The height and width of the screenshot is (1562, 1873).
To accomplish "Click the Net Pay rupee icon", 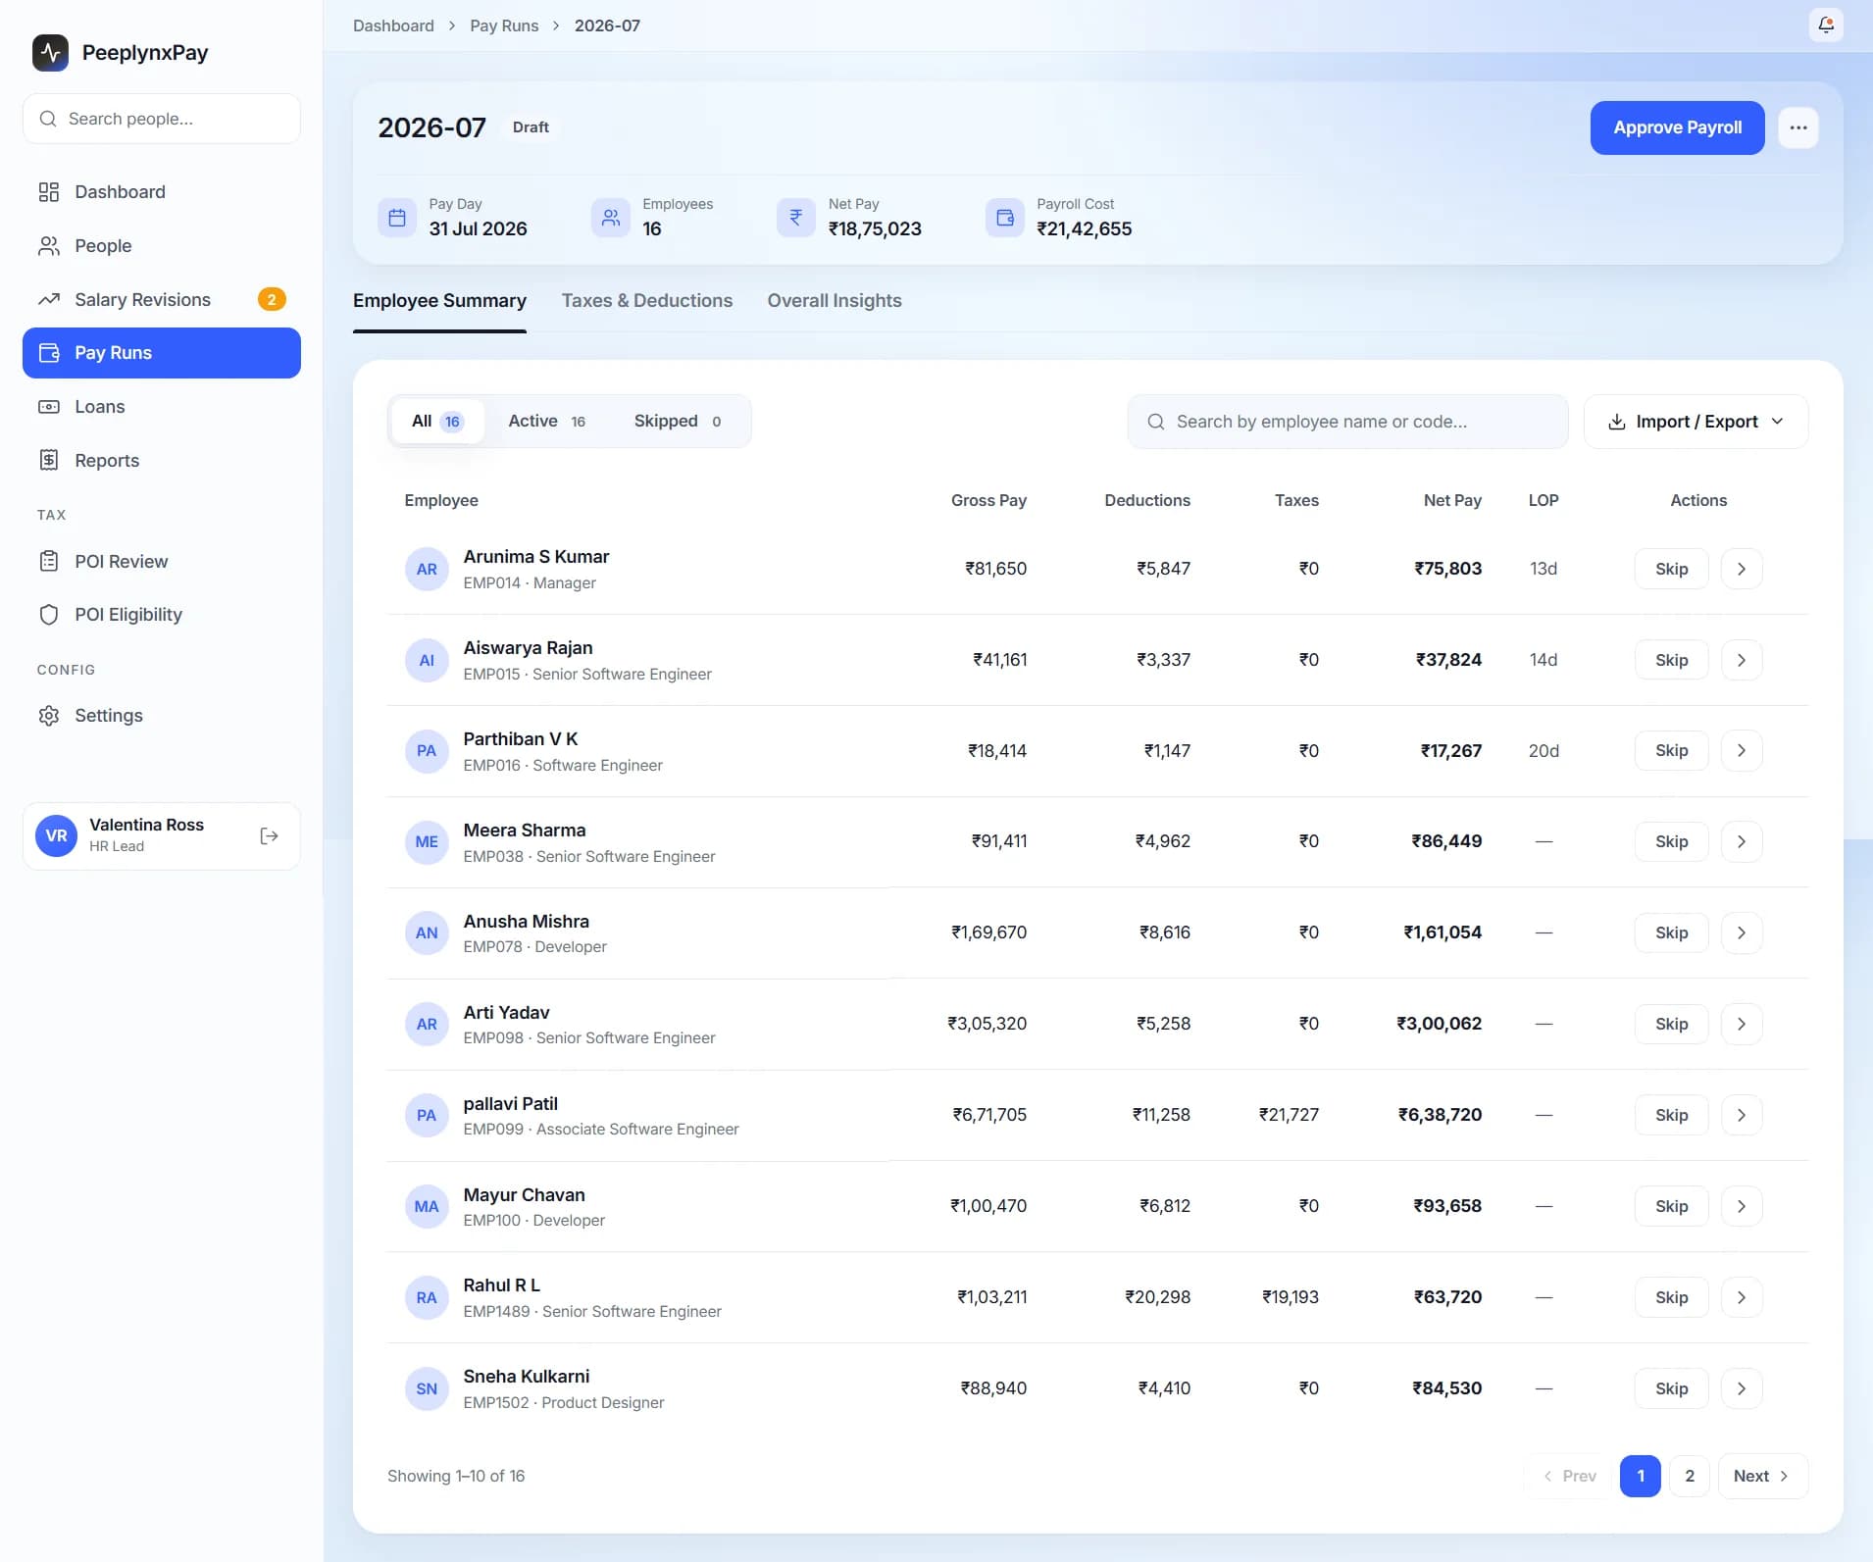I will 795,218.
